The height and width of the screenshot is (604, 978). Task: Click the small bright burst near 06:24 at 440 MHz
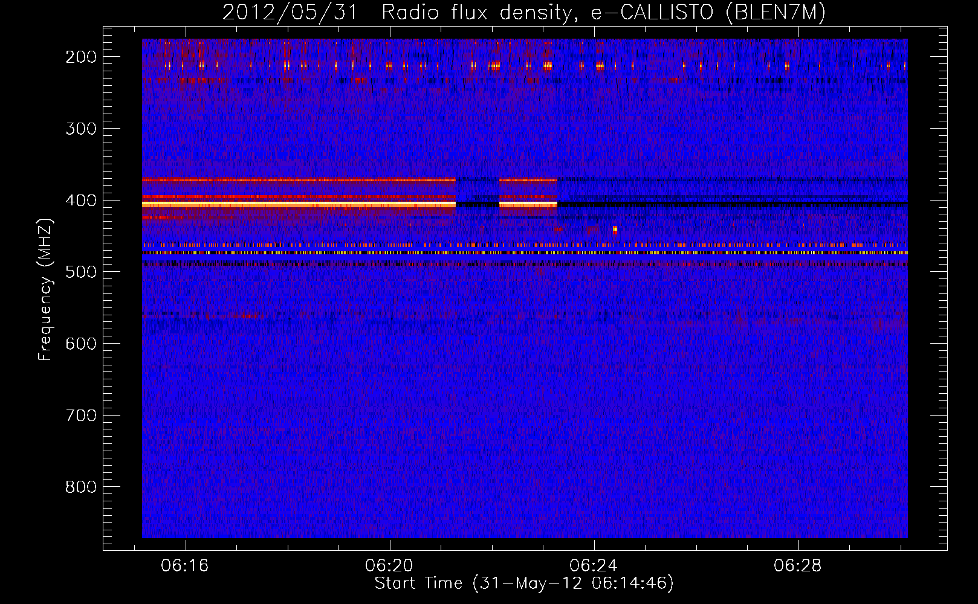(615, 230)
